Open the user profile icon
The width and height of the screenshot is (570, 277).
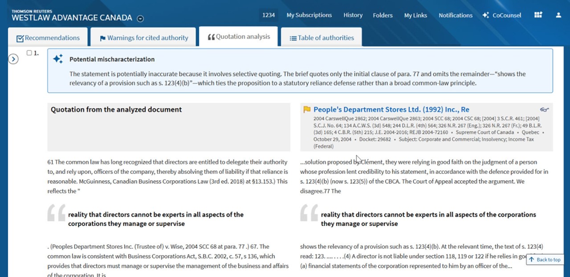(558, 15)
